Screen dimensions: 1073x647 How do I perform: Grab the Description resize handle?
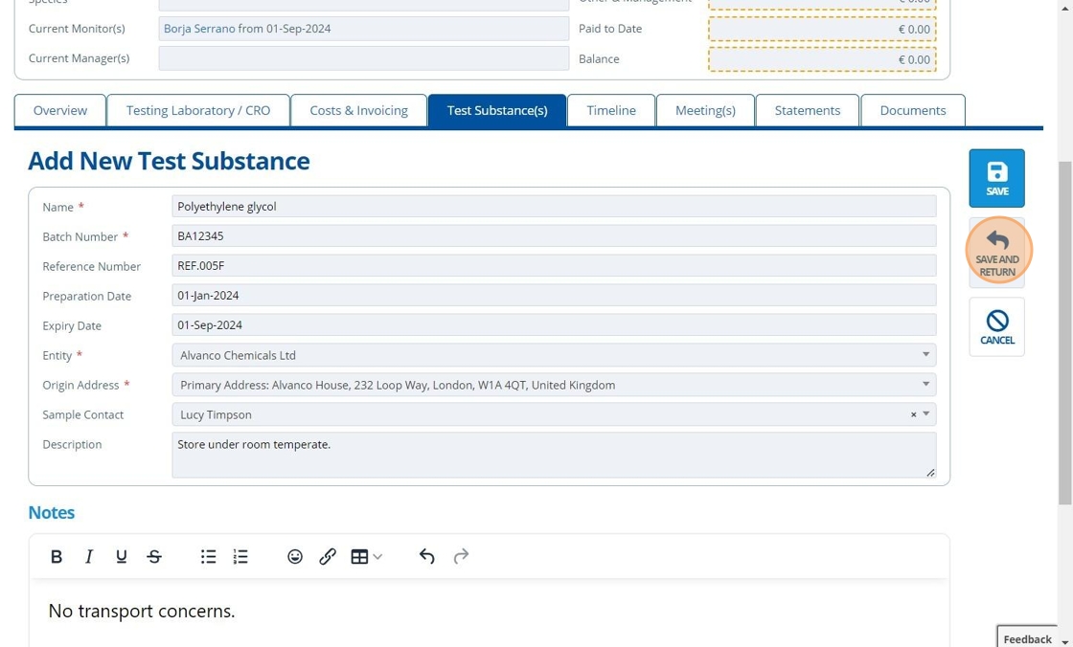tap(930, 473)
